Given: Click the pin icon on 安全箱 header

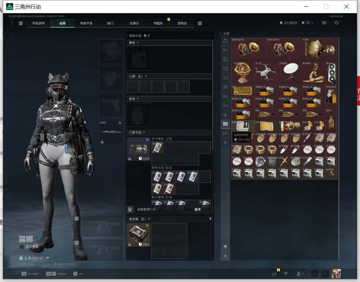Looking at the screenshot, I should (210, 219).
